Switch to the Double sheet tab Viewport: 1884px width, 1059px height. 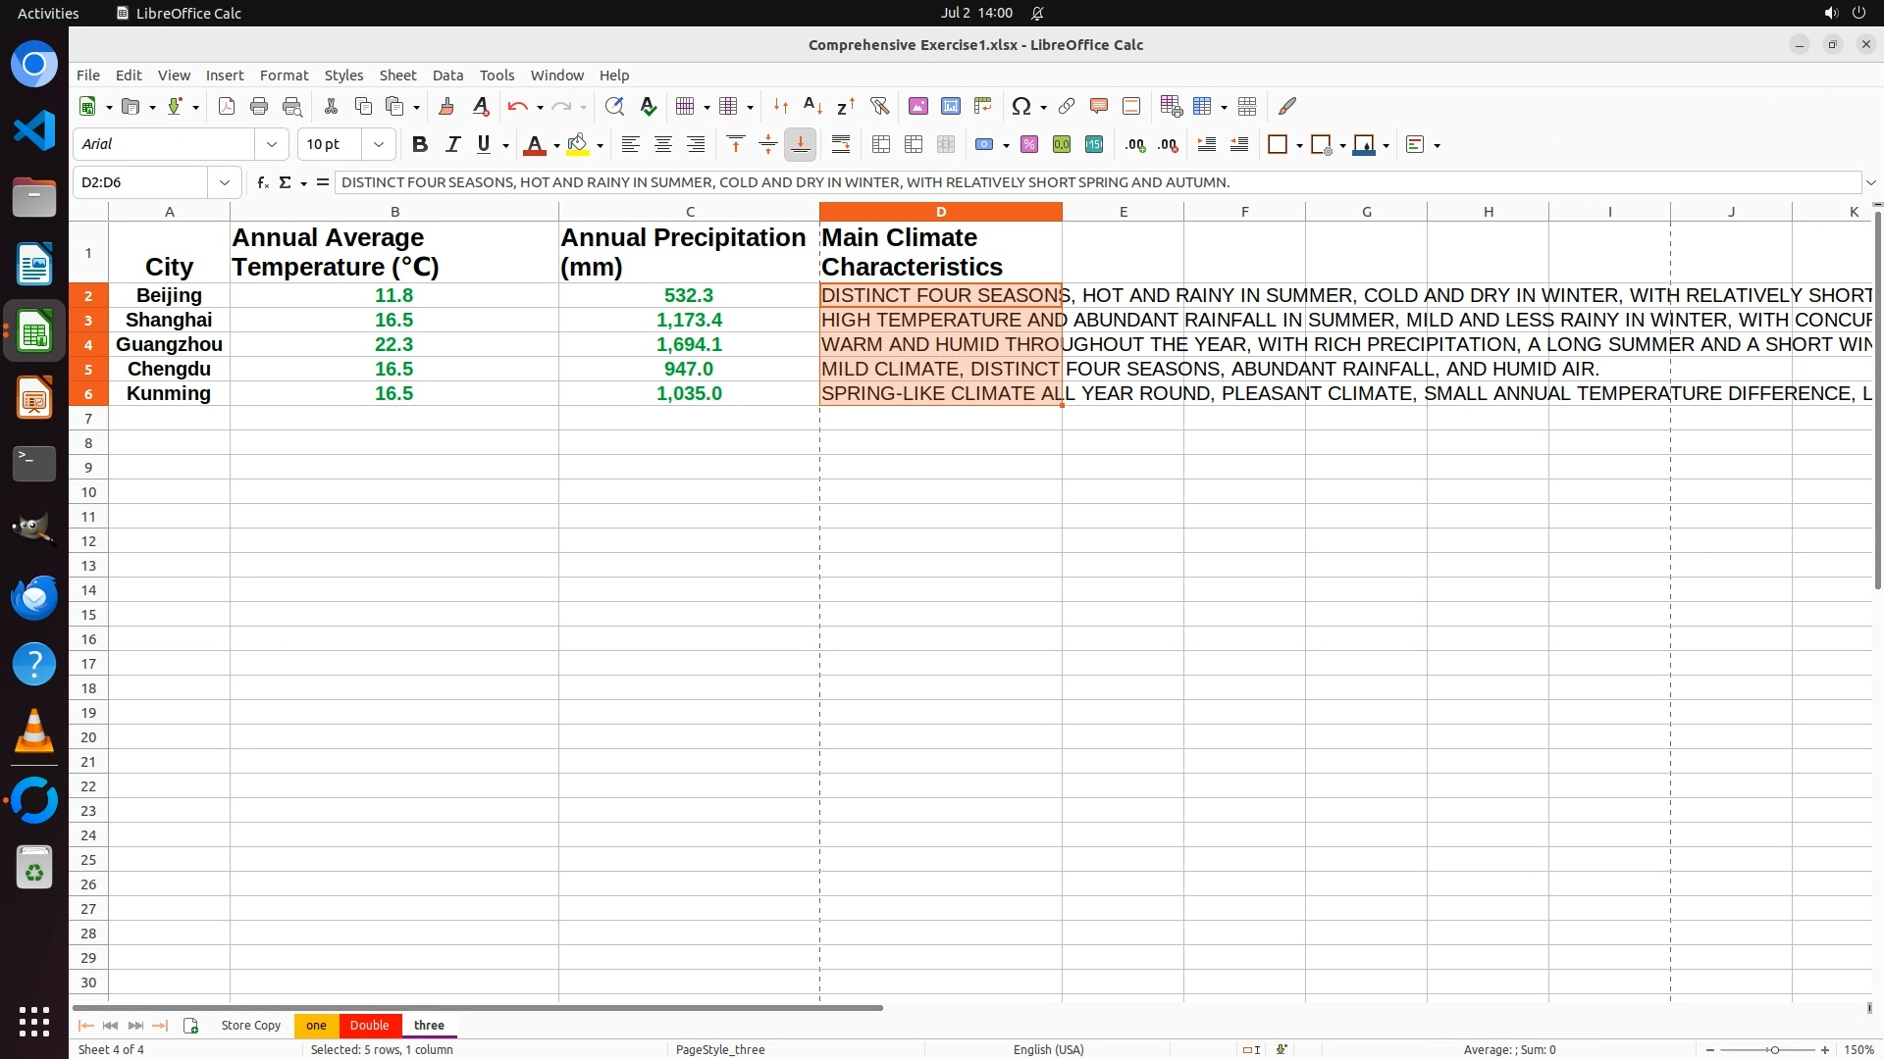click(x=369, y=1025)
